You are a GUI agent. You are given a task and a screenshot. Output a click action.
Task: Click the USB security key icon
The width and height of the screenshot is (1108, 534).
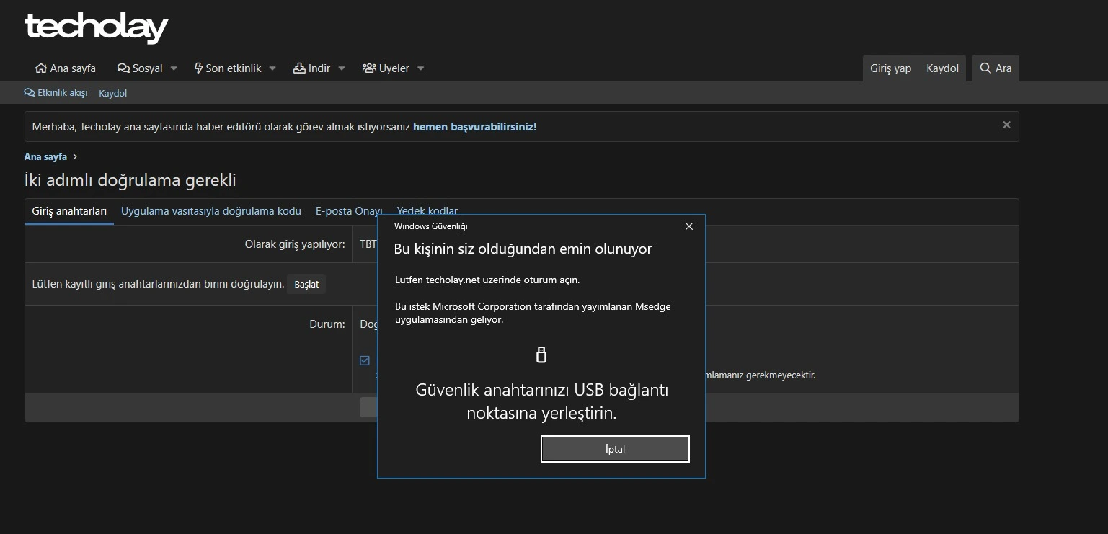(x=542, y=355)
